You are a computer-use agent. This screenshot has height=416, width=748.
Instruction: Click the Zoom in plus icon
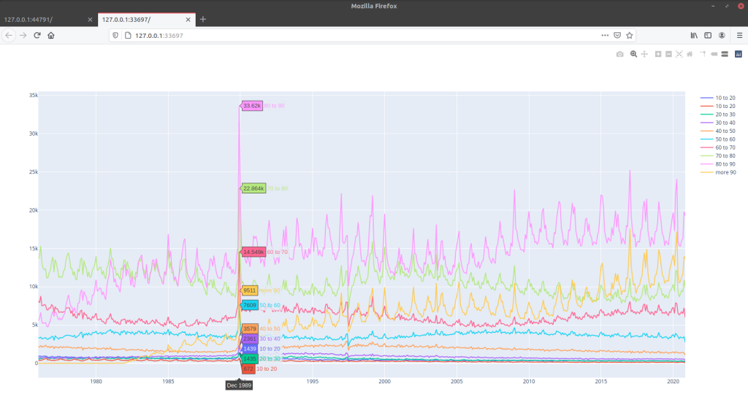coord(658,54)
